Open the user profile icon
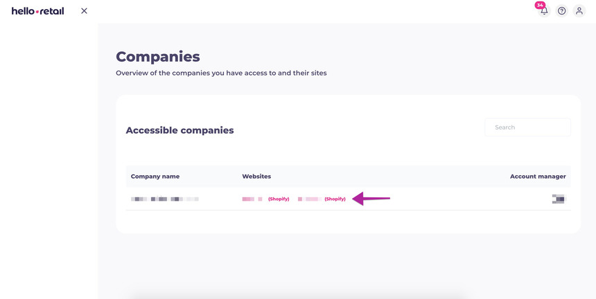The height and width of the screenshot is (299, 596). click(579, 11)
